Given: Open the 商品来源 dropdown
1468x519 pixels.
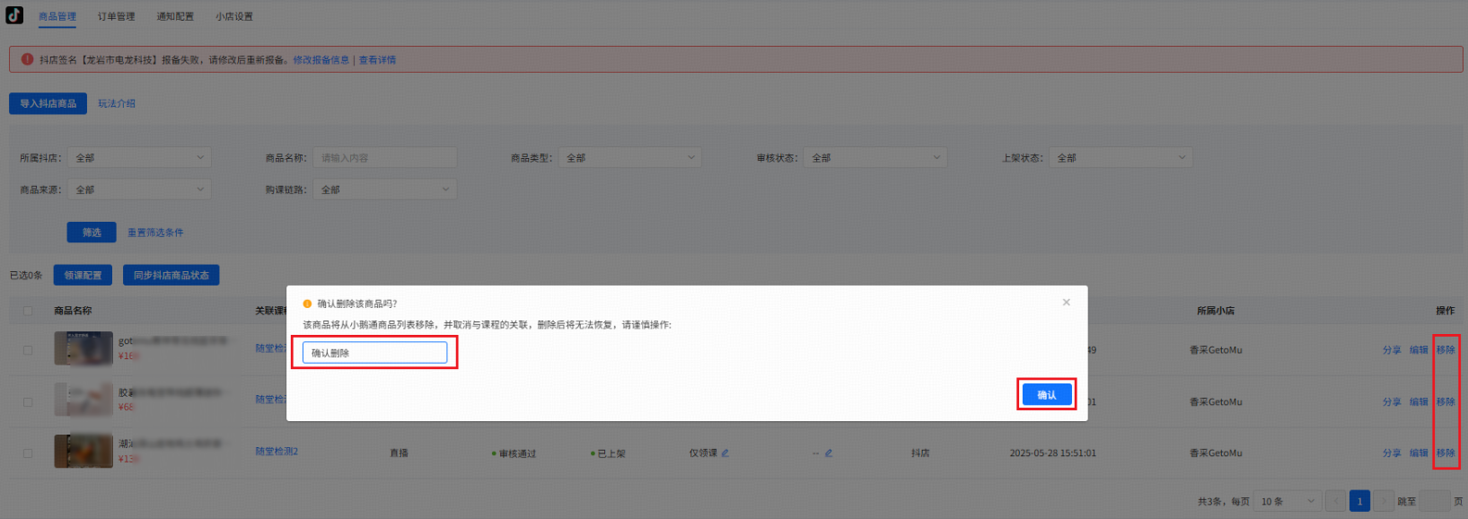Looking at the screenshot, I should pos(139,189).
